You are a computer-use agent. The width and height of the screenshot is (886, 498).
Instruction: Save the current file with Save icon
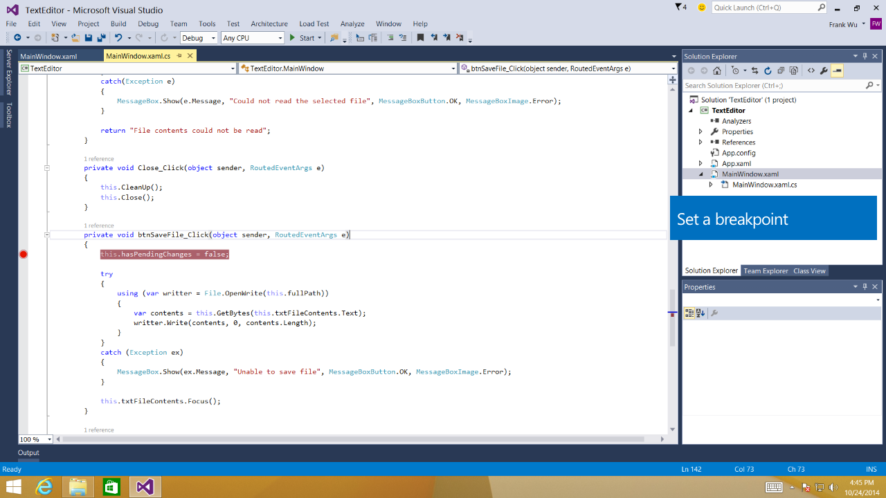pyautogui.click(x=89, y=38)
